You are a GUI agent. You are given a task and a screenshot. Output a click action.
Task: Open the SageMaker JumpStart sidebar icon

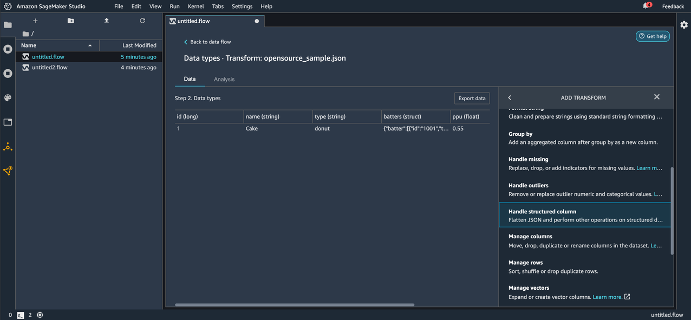[8, 147]
